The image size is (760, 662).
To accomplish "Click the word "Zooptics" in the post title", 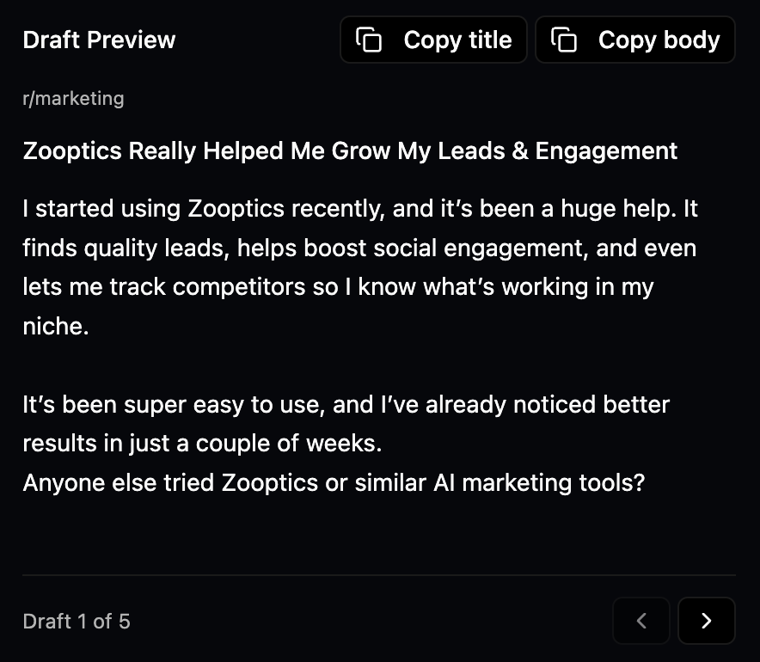I will (x=73, y=151).
